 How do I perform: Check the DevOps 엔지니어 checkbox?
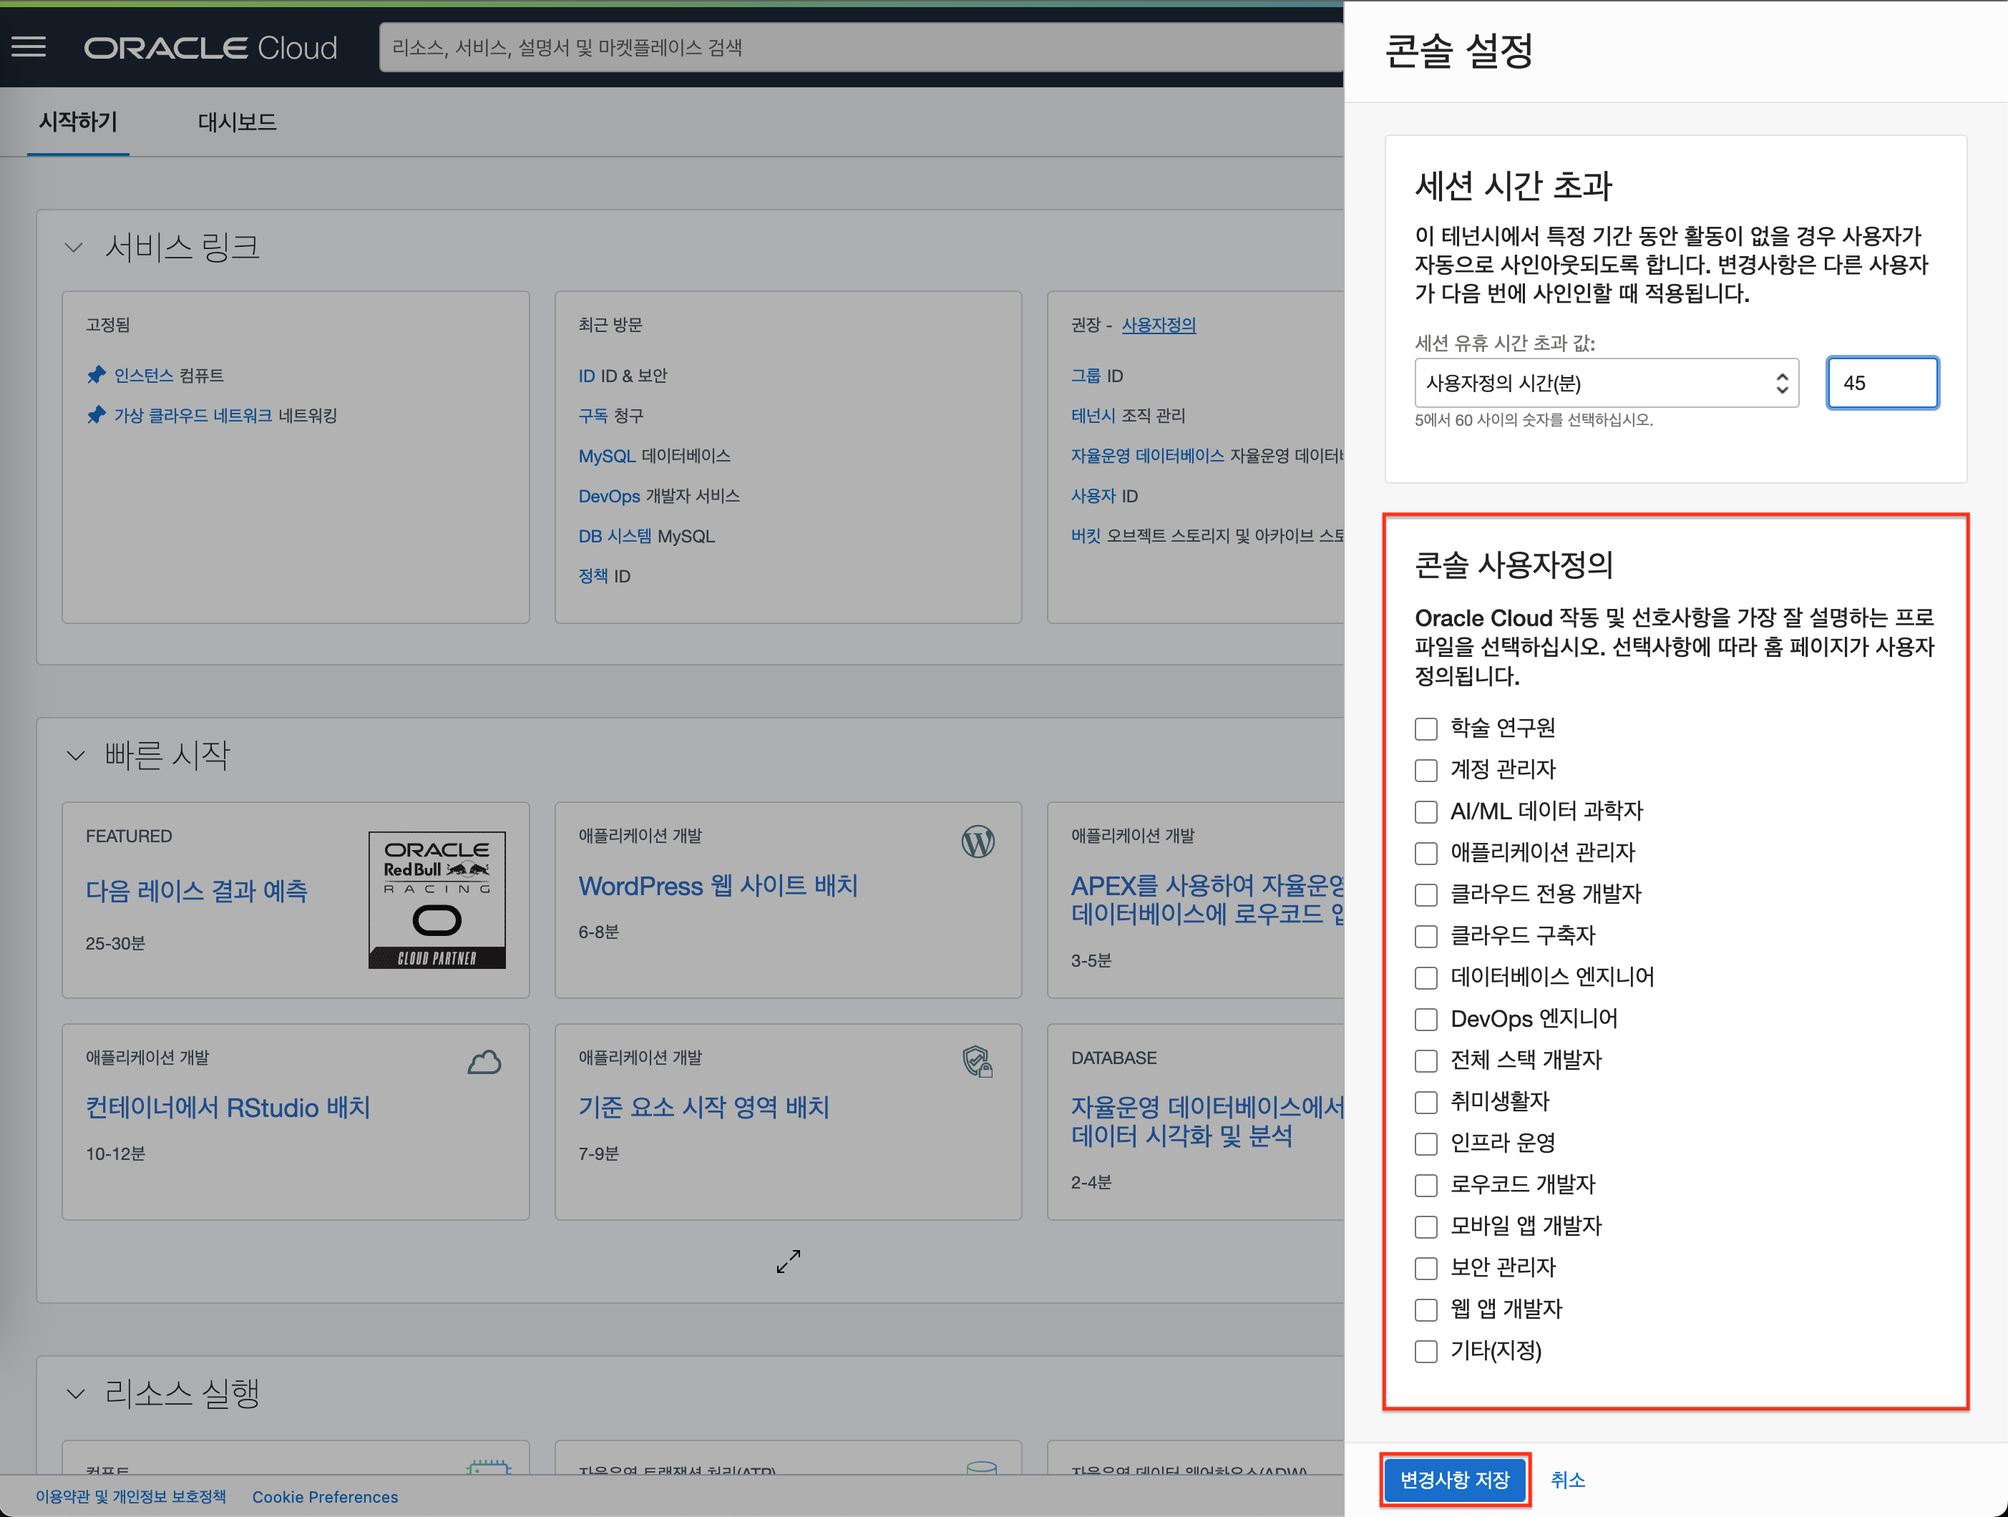click(1426, 1020)
